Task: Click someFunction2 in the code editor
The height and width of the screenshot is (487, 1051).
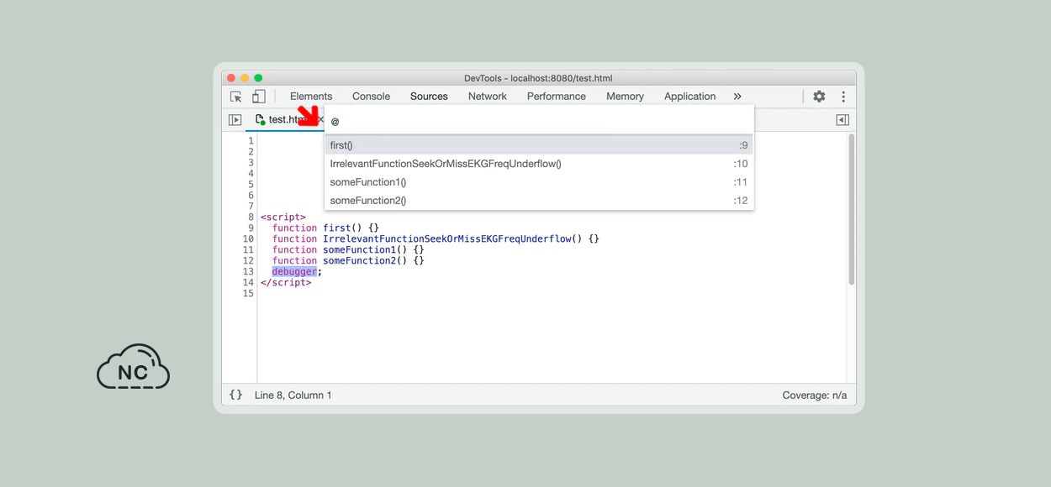Action: point(362,261)
